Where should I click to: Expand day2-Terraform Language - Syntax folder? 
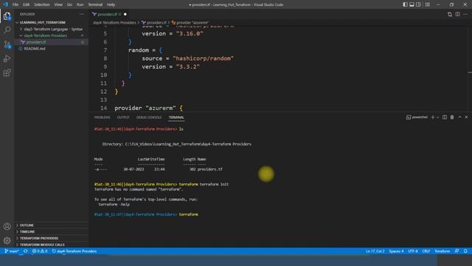pyautogui.click(x=51, y=29)
